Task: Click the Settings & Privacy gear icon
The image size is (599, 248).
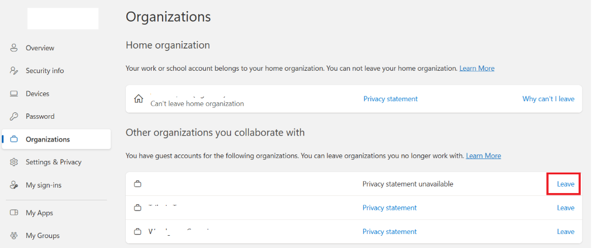Action: tap(14, 162)
